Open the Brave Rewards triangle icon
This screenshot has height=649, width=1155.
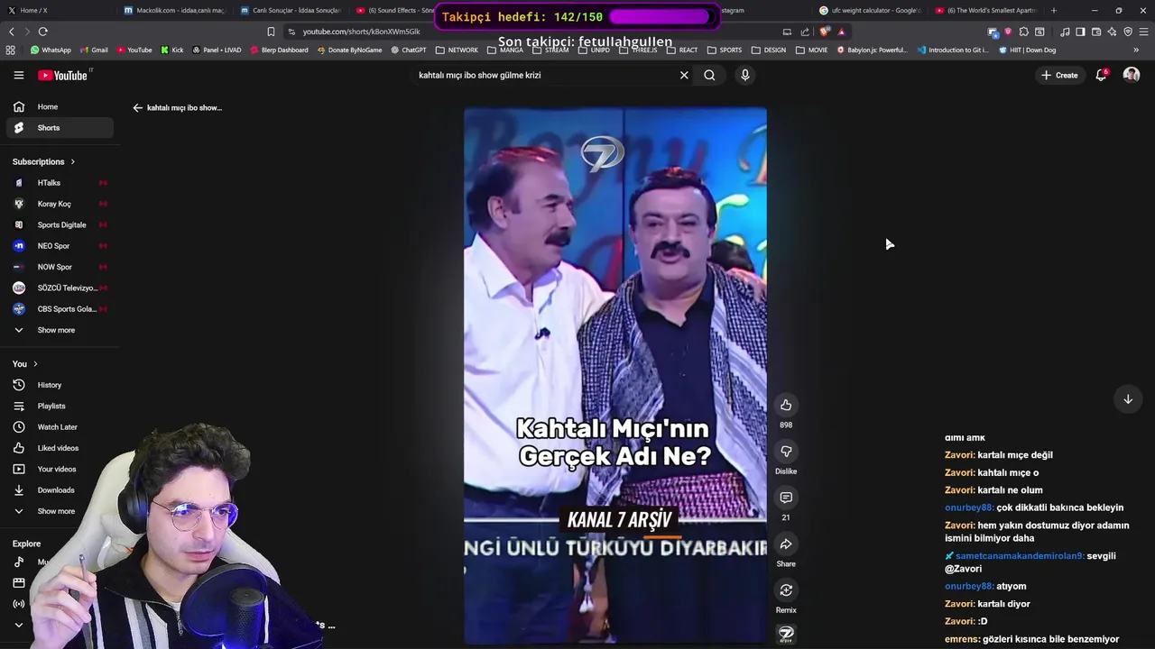pos(841,32)
